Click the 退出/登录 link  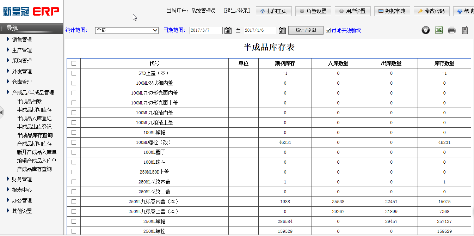pyautogui.click(x=237, y=11)
